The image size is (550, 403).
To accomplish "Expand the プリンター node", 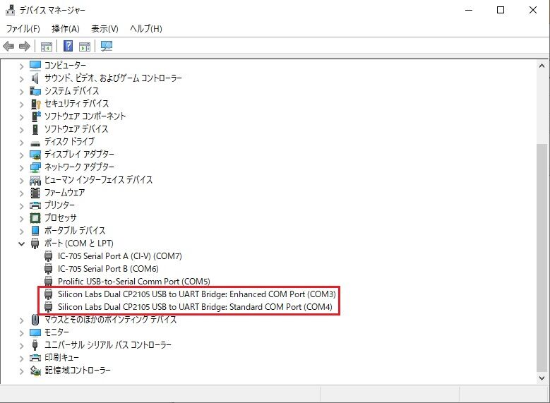I will click(x=21, y=206).
